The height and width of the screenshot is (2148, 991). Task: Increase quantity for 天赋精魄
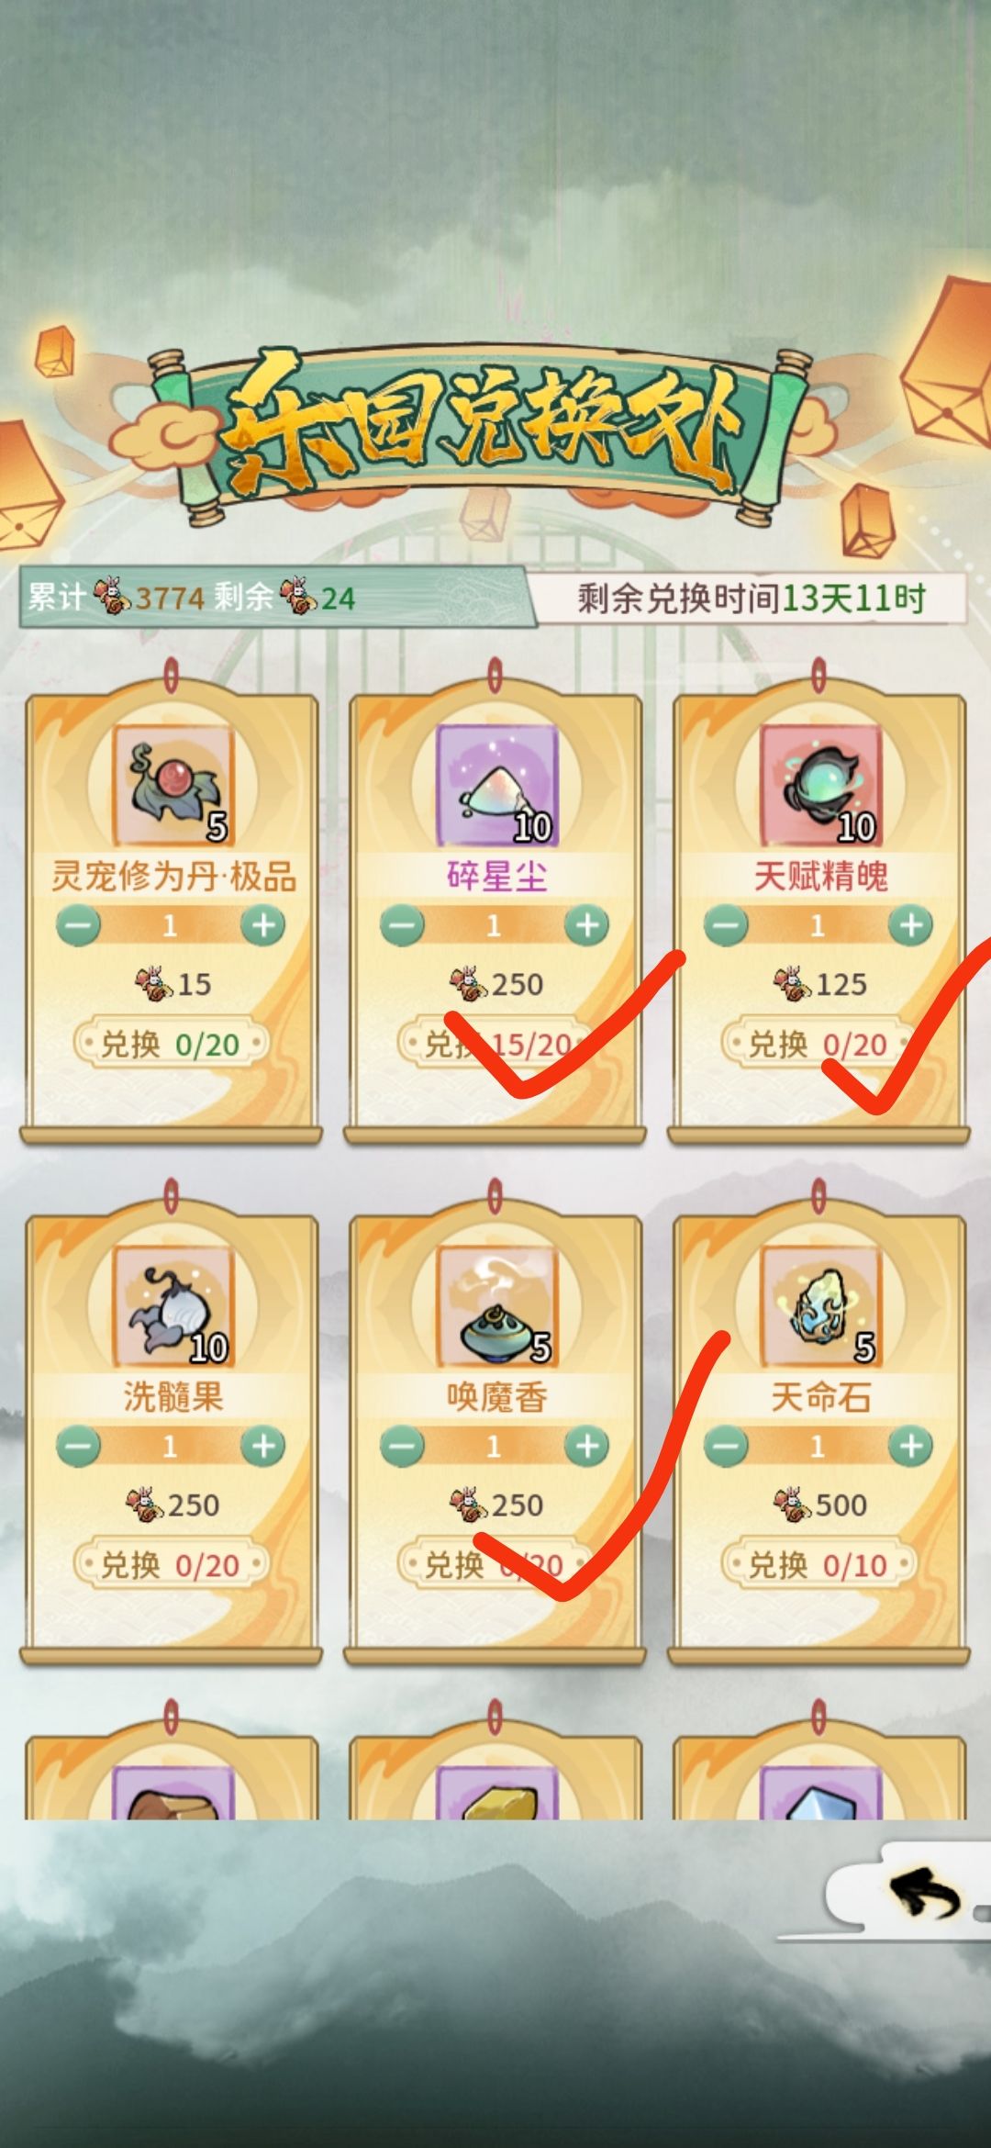click(911, 925)
